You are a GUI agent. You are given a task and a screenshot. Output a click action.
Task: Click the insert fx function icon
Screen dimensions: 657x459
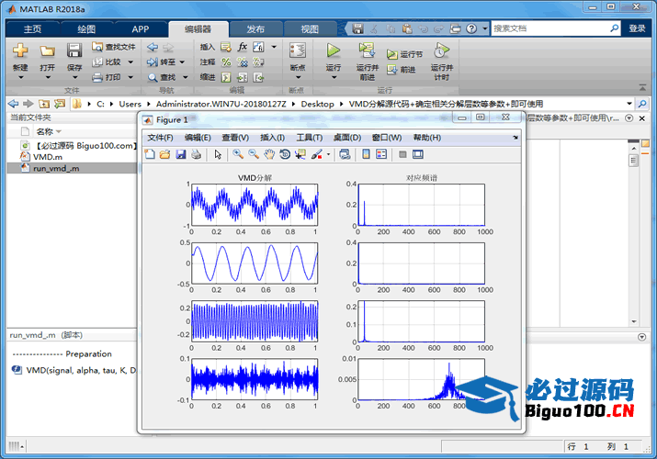(243, 47)
